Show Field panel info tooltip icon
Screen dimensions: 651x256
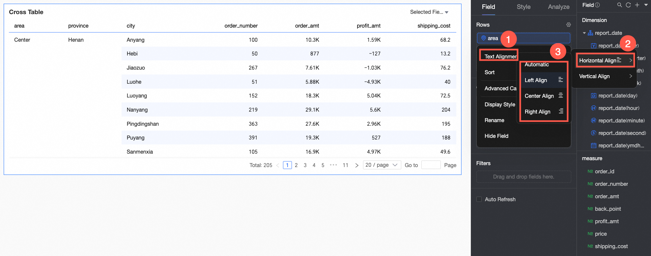point(598,5)
